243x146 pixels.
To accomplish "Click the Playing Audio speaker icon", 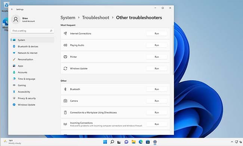I will coord(65,45).
